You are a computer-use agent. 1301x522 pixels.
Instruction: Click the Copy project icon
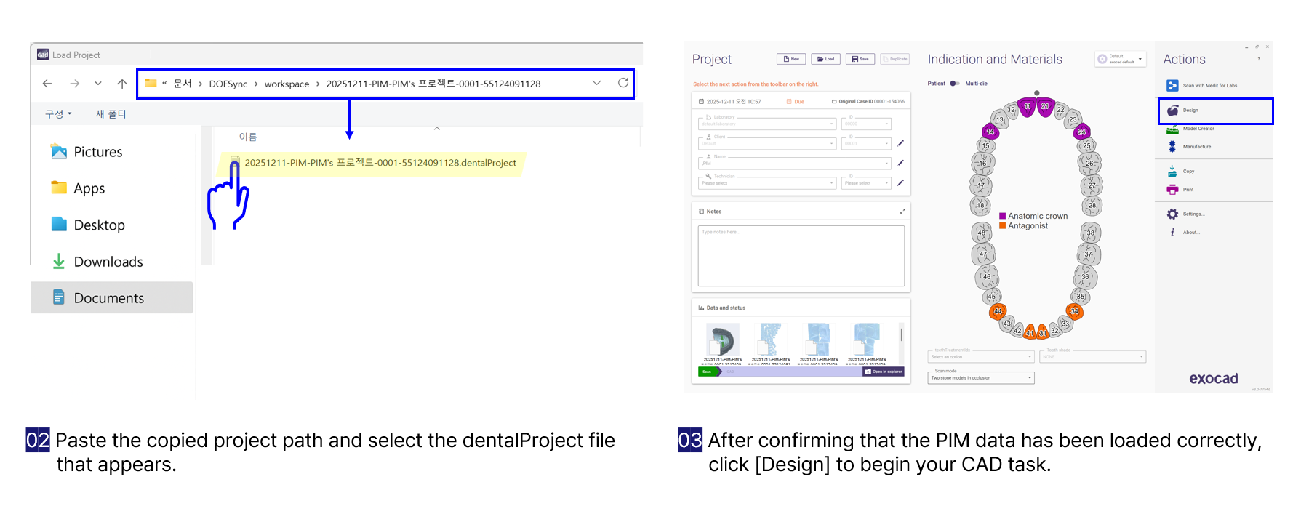coord(1172,172)
